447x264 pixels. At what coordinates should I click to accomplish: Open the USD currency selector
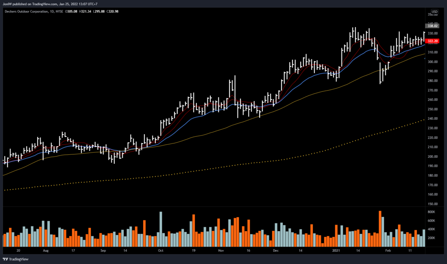point(434,11)
